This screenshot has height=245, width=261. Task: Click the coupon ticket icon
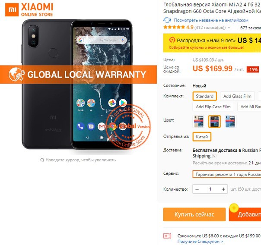pyautogui.click(x=167, y=236)
